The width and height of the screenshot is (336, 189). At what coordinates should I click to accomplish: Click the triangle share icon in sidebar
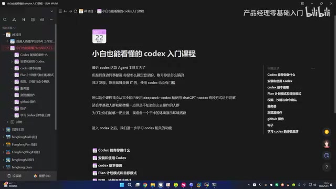tap(14, 19)
